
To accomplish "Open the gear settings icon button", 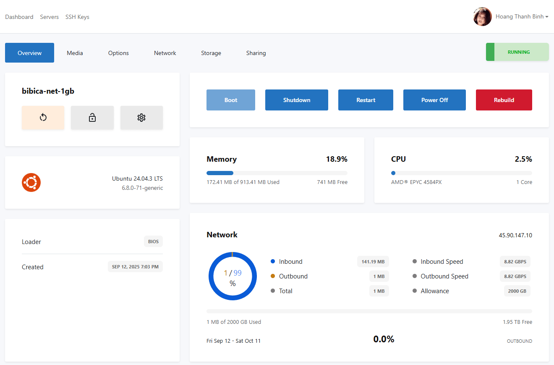I will pyautogui.click(x=141, y=118).
